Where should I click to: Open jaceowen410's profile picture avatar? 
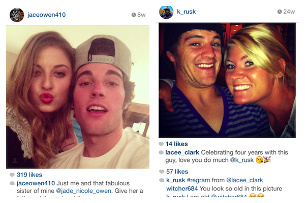[17, 15]
